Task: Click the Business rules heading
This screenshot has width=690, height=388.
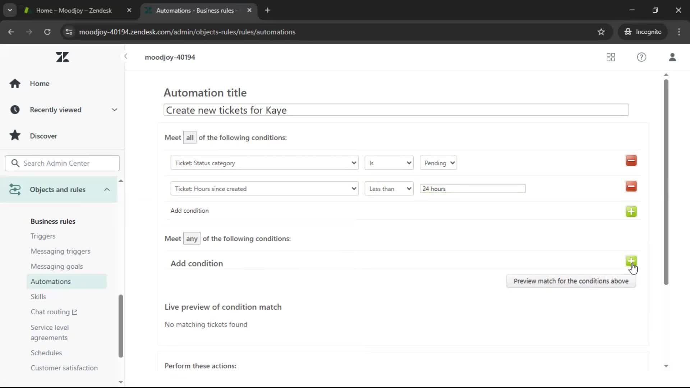Action: pyautogui.click(x=53, y=221)
